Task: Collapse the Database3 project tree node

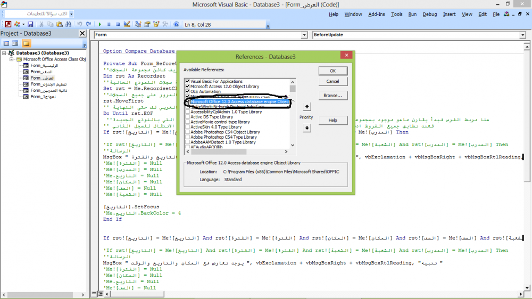Action: [x=4, y=53]
